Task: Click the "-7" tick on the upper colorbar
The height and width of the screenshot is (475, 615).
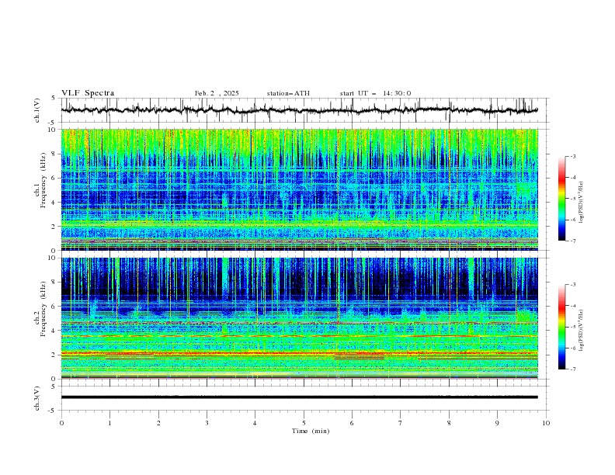Action: coord(572,241)
